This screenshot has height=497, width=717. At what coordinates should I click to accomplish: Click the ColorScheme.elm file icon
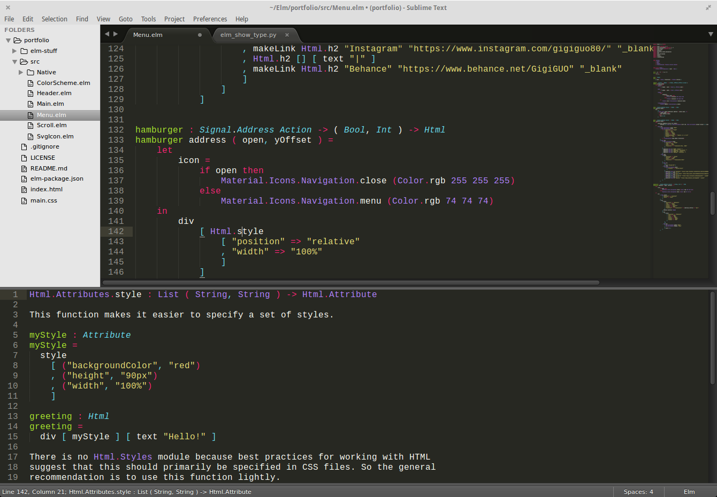pyautogui.click(x=30, y=83)
